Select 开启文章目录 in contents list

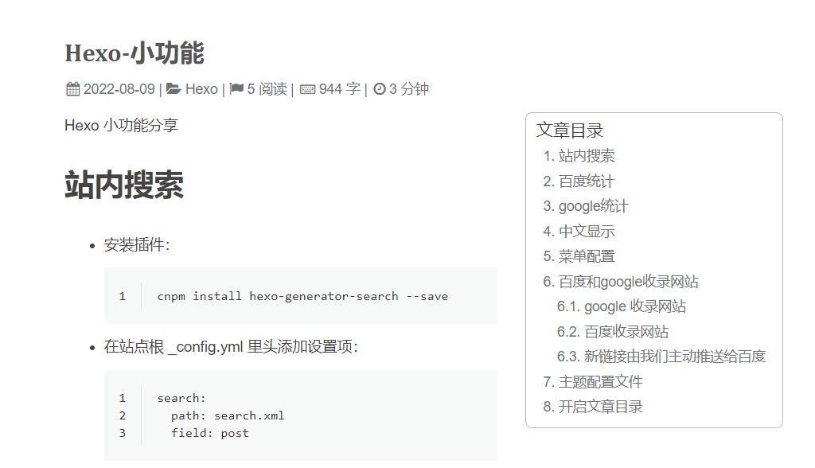click(x=600, y=407)
